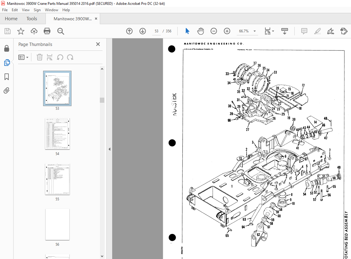The image size is (351, 259).
Task: Click the total page count 356 text
Action: [169, 31]
